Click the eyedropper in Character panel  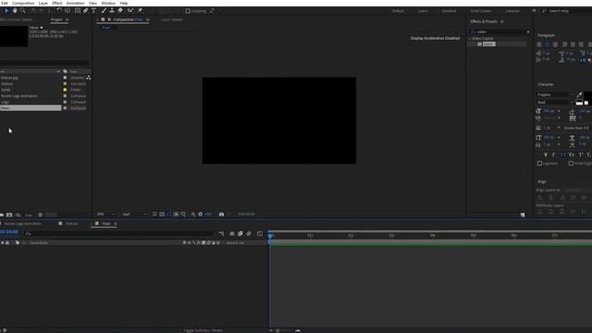click(x=579, y=94)
